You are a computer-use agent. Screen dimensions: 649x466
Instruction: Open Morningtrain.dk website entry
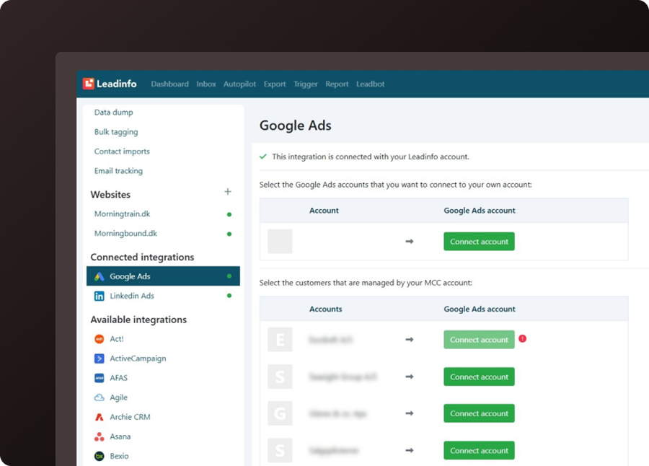click(x=122, y=214)
